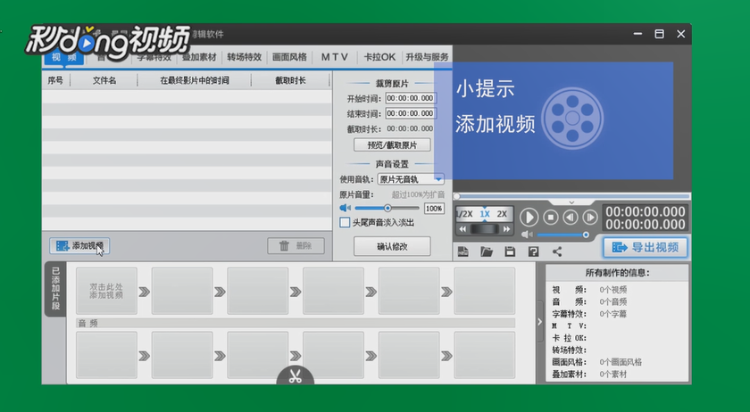
Task: Click the 已添加片段 side tab
Action: (x=55, y=289)
